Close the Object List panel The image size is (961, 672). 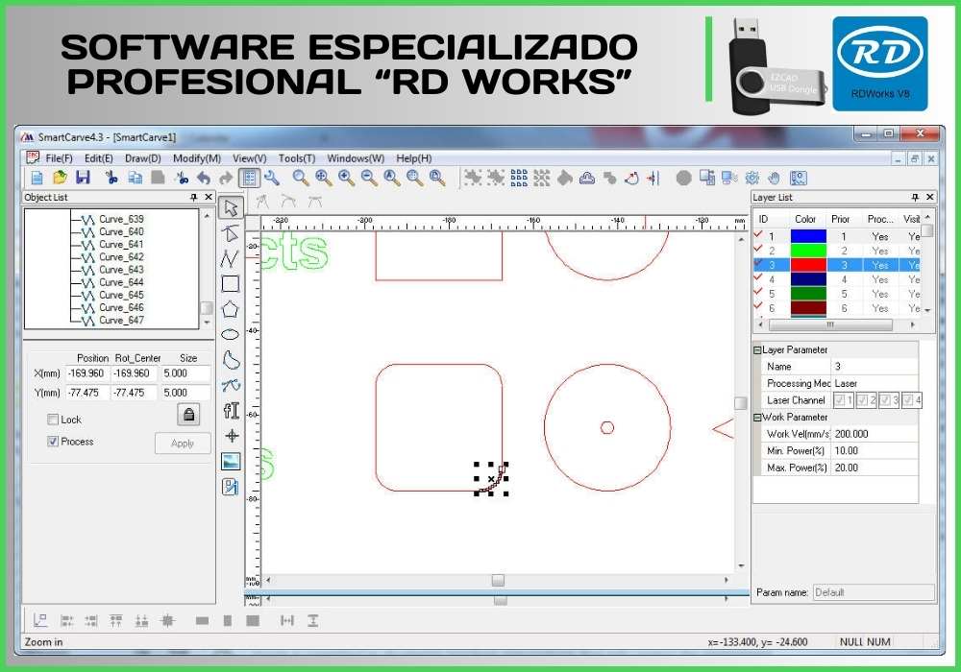pos(209,197)
